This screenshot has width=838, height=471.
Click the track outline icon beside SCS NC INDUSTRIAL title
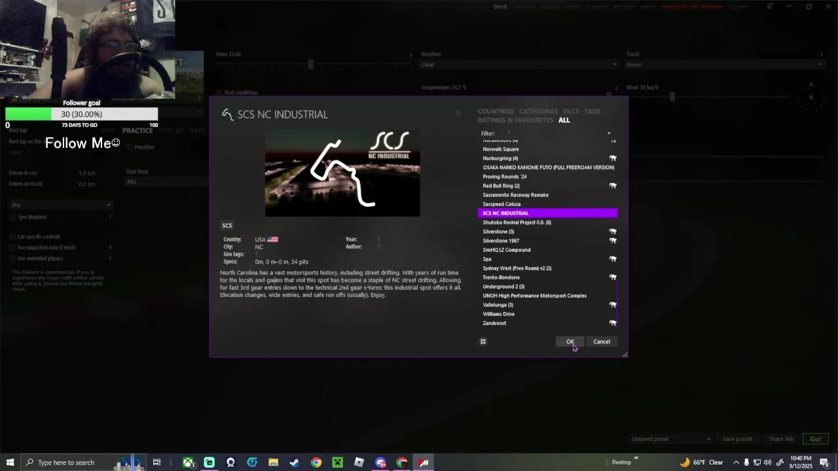[227, 114]
